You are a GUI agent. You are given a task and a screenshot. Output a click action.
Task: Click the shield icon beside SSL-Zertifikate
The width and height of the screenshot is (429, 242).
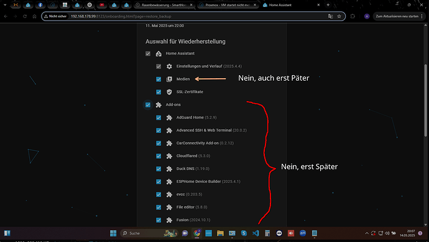(x=169, y=92)
